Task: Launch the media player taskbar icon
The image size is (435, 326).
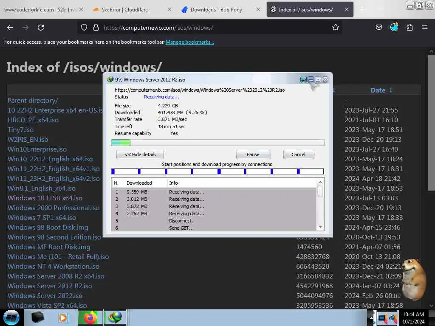Action: pos(63,318)
